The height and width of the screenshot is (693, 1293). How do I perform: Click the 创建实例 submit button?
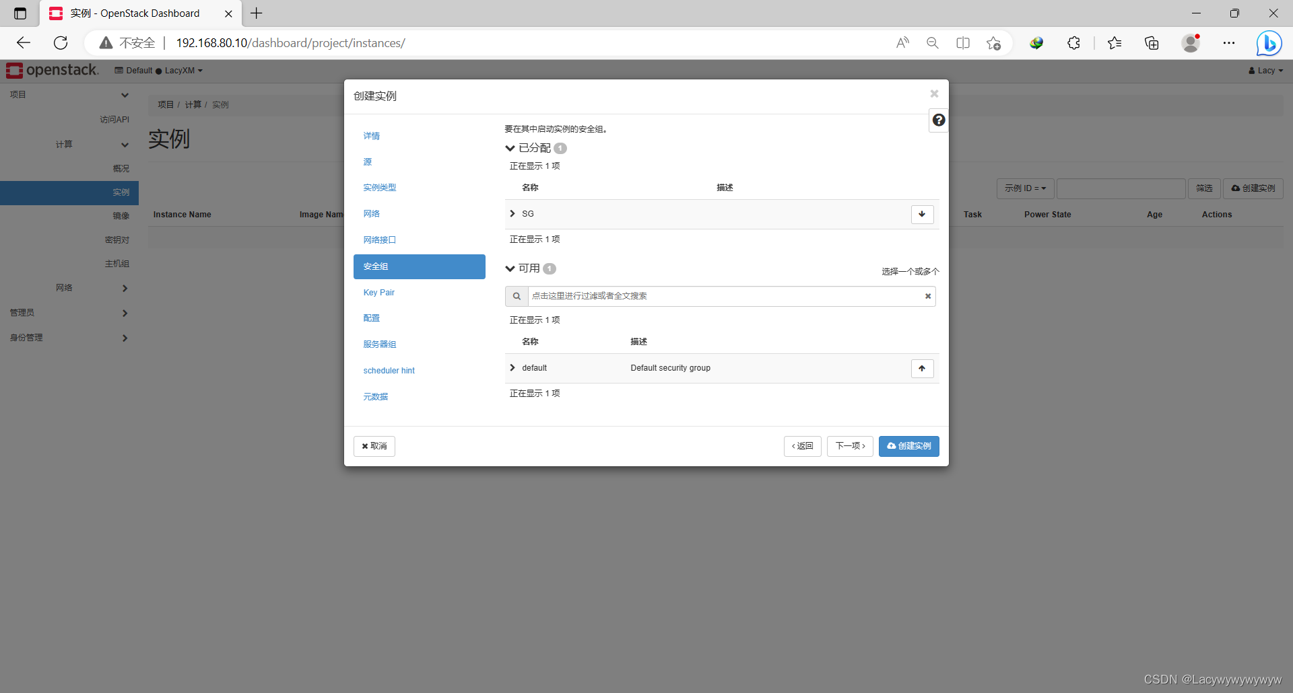click(908, 446)
